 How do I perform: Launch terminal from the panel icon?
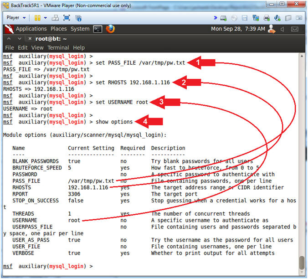(x=98, y=29)
